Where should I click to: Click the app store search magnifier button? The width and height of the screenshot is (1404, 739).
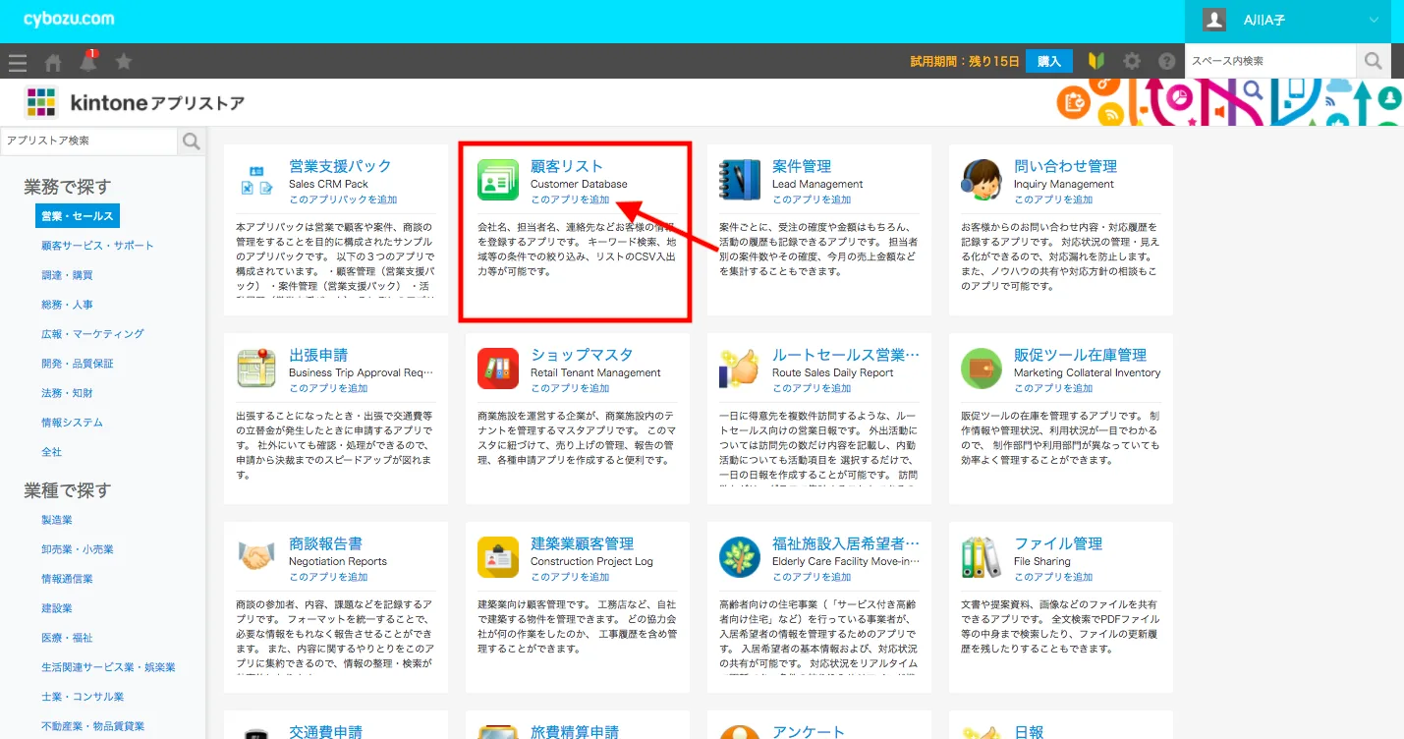click(191, 142)
